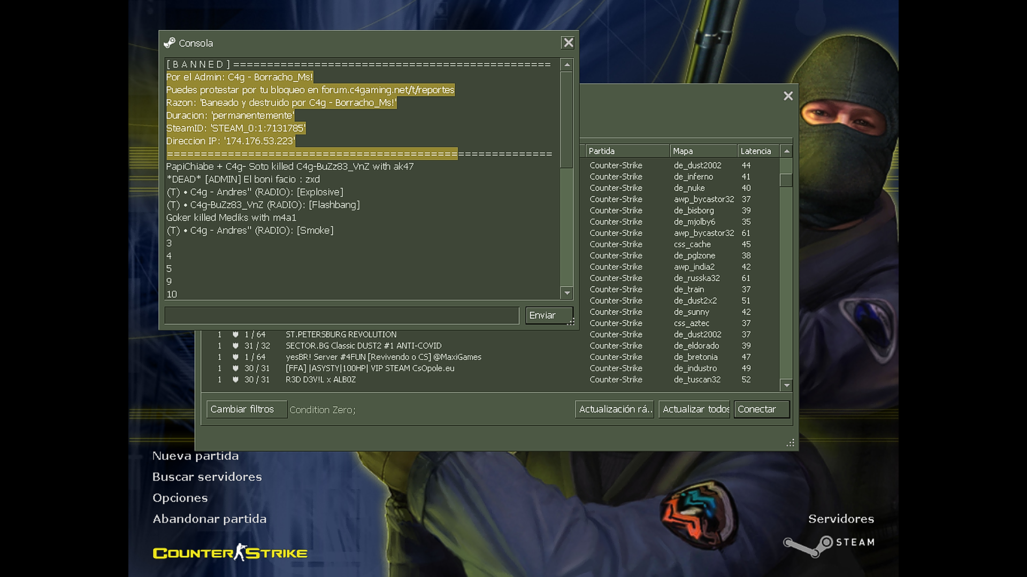
Task: Click the Servidores link
Action: tap(841, 519)
